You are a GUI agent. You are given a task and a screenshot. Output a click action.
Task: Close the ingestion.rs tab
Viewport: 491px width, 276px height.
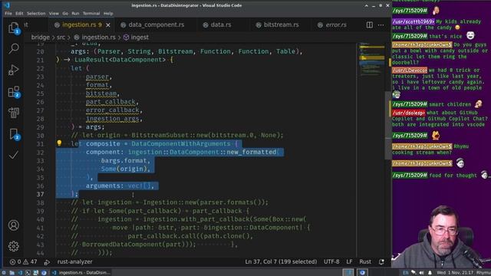coord(108,25)
